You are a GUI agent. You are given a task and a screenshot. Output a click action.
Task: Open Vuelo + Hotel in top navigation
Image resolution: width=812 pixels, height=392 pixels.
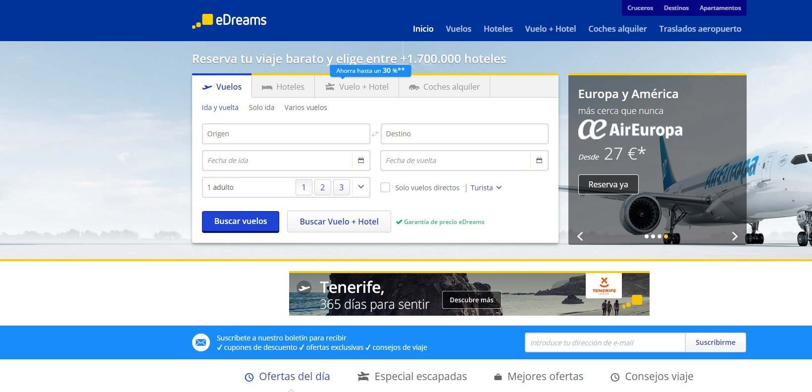[551, 29]
